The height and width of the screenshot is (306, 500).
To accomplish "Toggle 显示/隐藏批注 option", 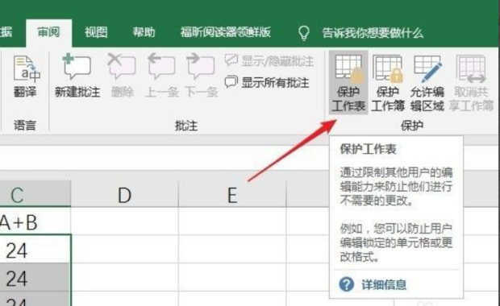I will tap(269, 61).
